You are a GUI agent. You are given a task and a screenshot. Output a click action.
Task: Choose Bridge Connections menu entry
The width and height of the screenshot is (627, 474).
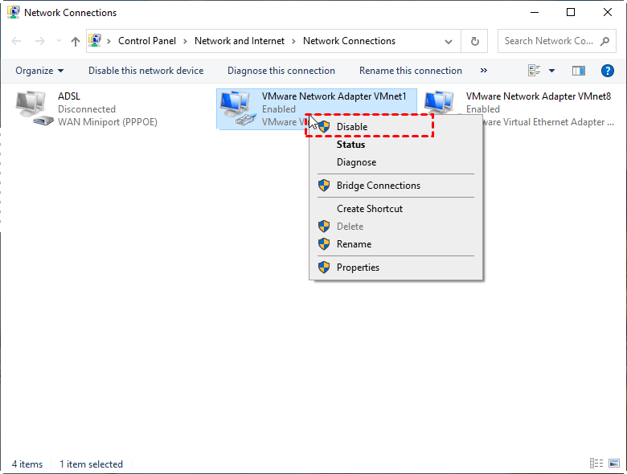[x=395, y=186]
